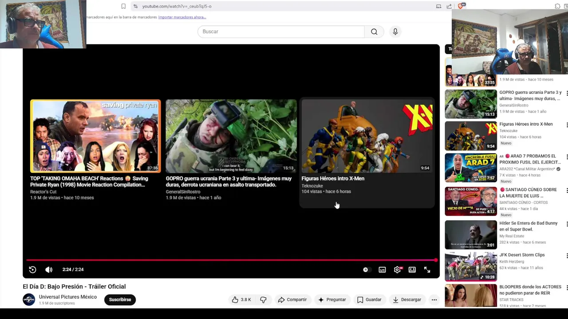The height and width of the screenshot is (319, 568).
Task: Click the sidebar title SANTIAGO CÚNEO SOBRE LA MUERTE
Action: [528, 193]
